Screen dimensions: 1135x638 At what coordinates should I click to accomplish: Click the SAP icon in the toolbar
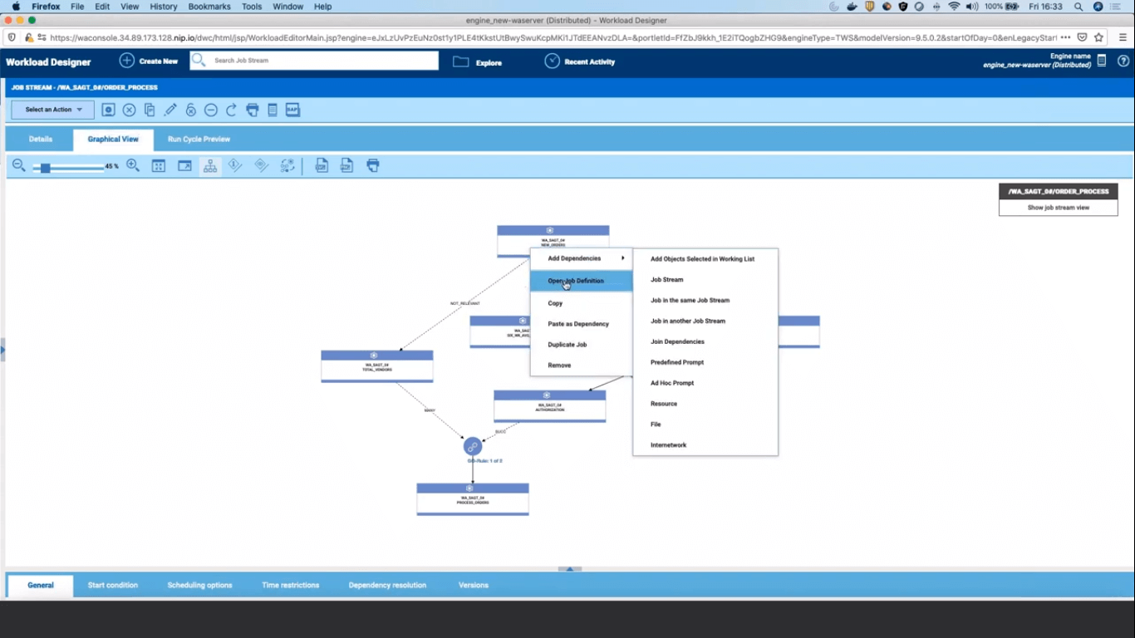(x=292, y=110)
